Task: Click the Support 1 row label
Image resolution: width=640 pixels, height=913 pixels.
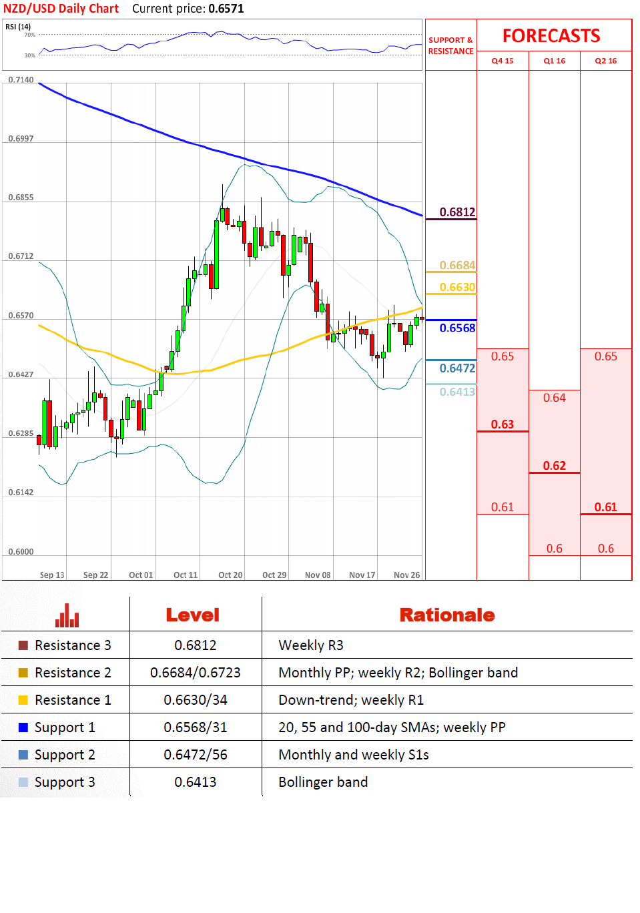Action: pos(65,728)
